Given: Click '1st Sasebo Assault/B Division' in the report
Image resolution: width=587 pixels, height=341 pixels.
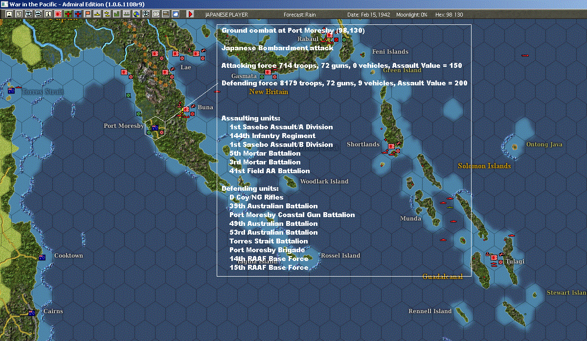Looking at the screenshot, I should tap(281, 144).
